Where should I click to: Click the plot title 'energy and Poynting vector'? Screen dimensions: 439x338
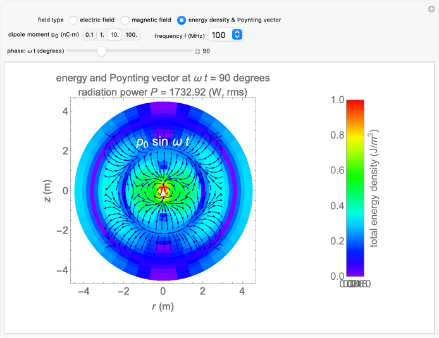click(163, 78)
